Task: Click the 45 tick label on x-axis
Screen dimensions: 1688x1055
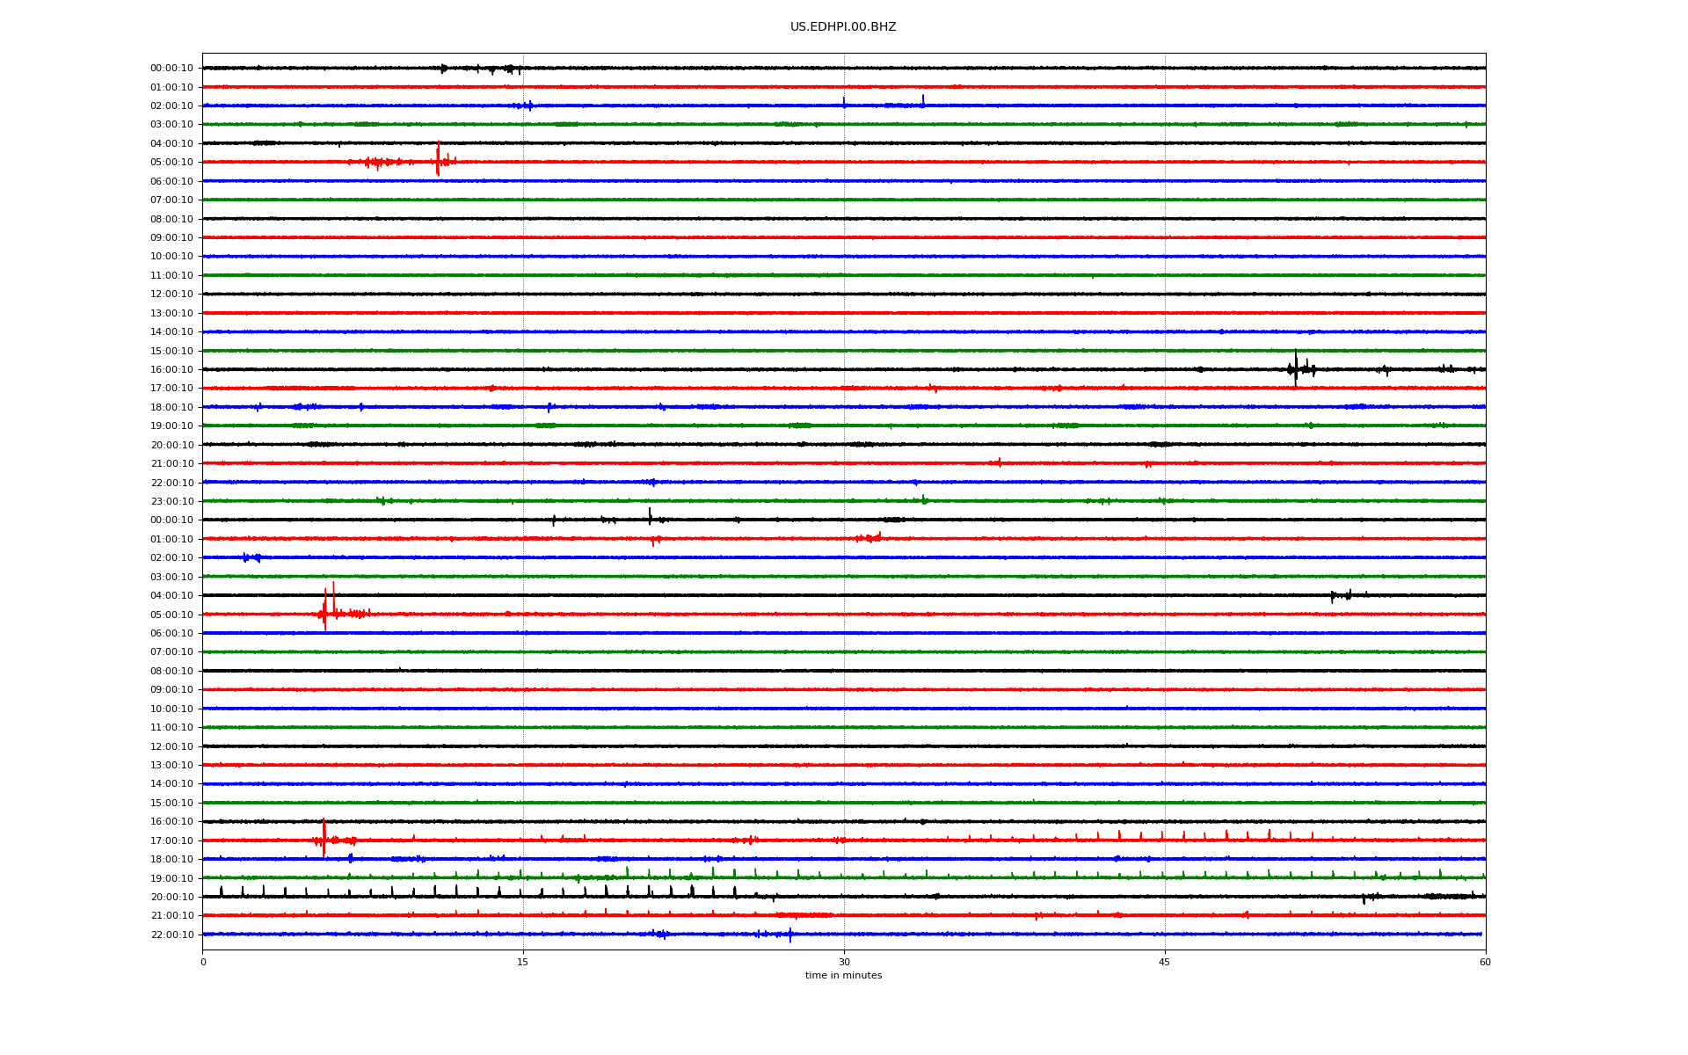Action: tap(1164, 962)
